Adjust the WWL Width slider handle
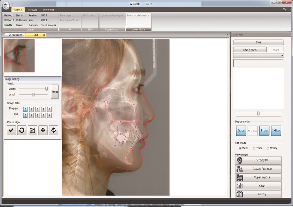This screenshot has width=293, height=207. 47,89
